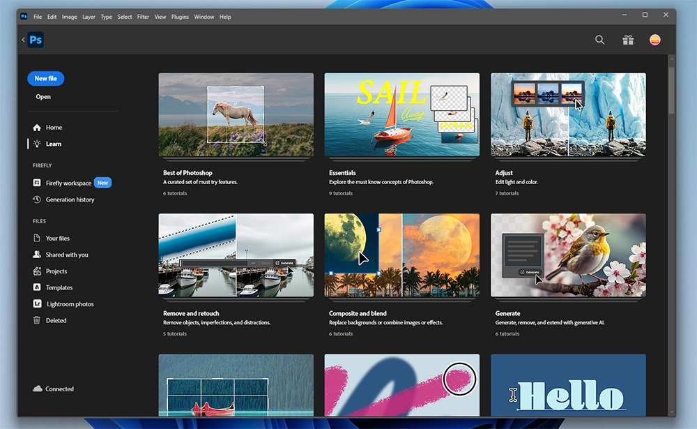
Task: Click the Open button
Action: coord(43,96)
